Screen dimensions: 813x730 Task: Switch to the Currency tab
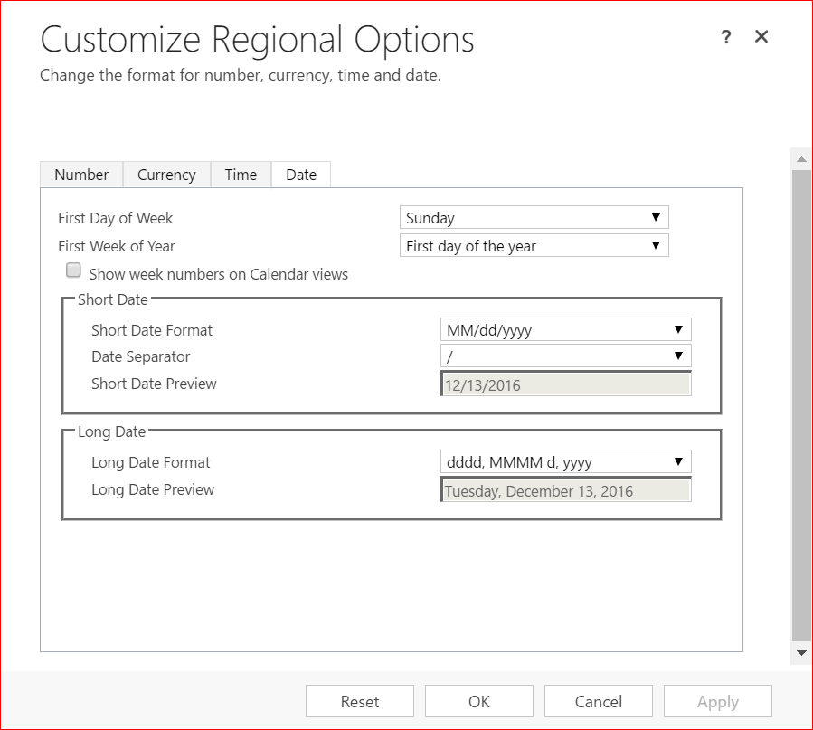coord(166,175)
